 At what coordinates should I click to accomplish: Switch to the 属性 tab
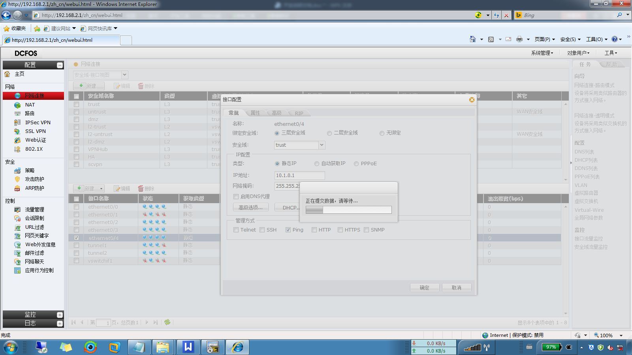click(255, 113)
